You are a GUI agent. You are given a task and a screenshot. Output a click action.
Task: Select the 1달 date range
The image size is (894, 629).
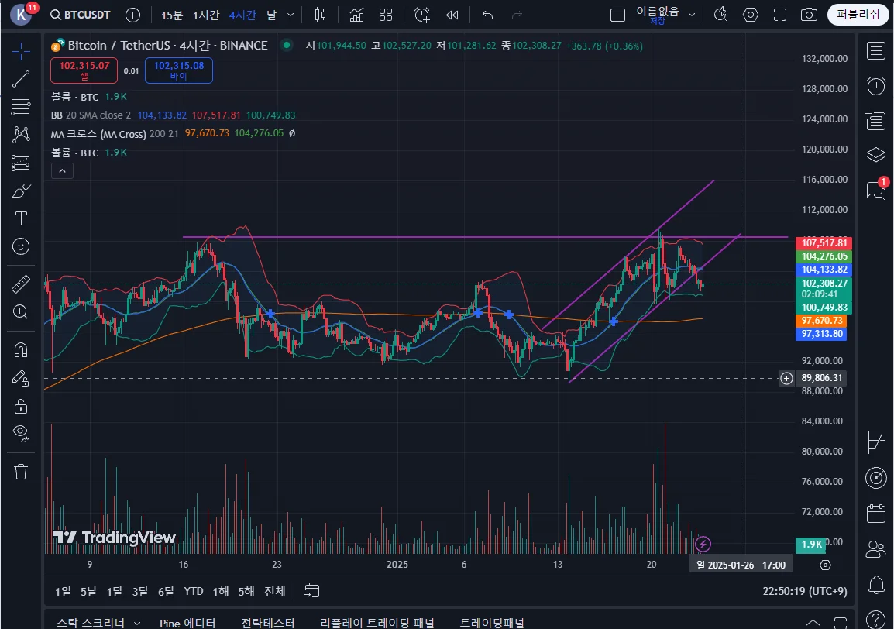(x=115, y=591)
